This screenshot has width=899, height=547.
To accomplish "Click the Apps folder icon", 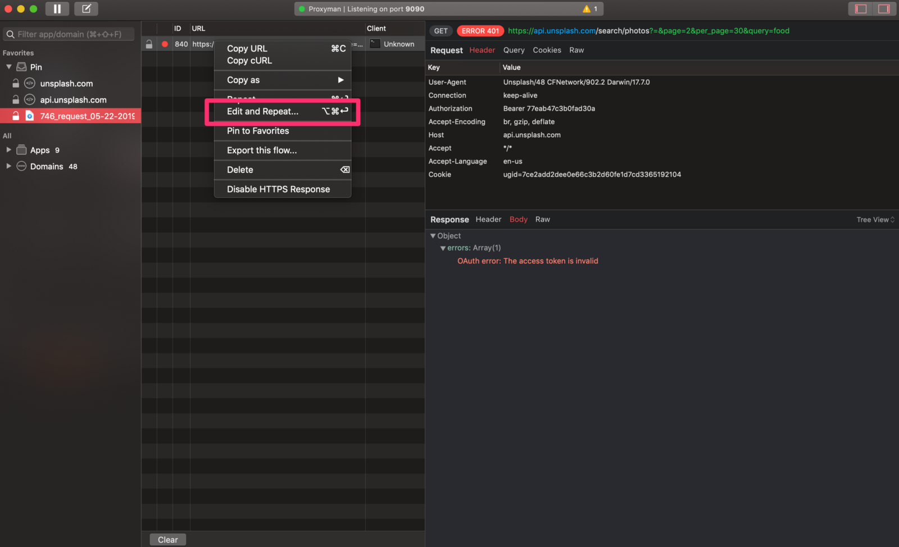I will click(21, 150).
